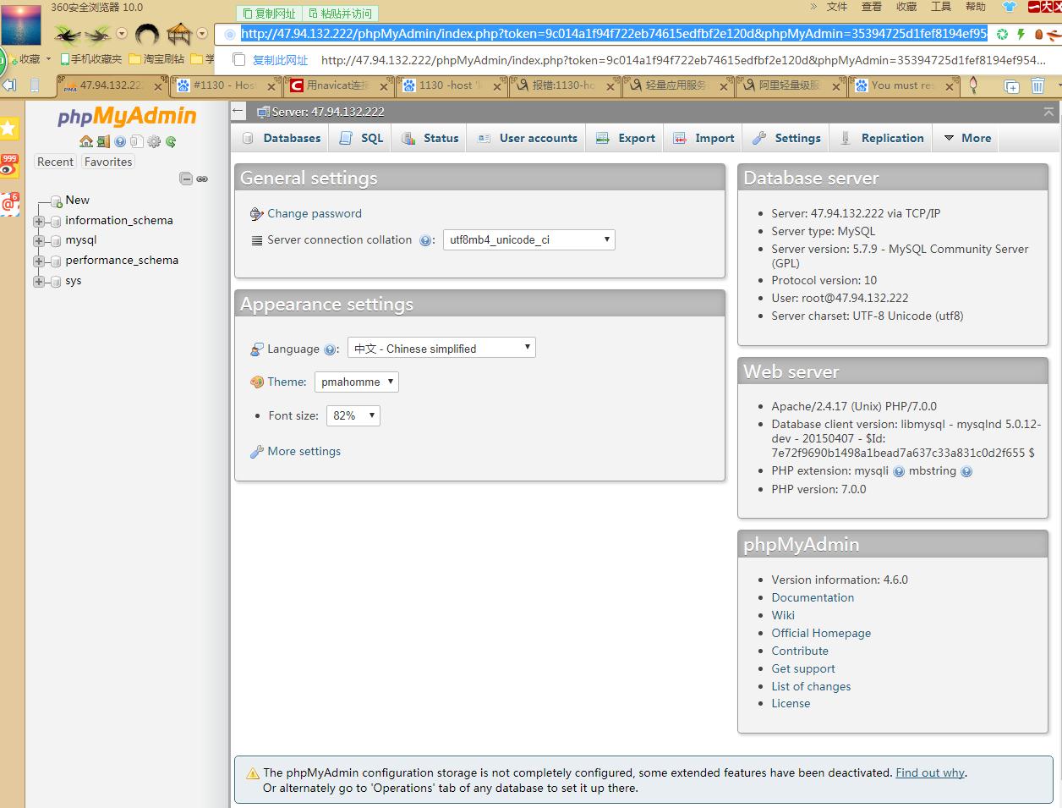The image size is (1062, 808).
Task: Open the Official Homepage link
Action: click(x=821, y=633)
